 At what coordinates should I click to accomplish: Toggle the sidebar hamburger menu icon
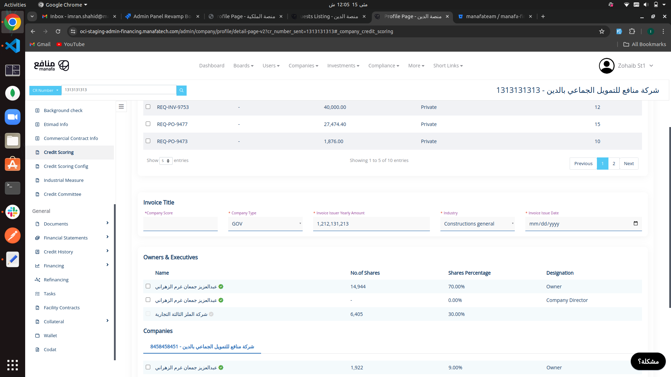coord(121,106)
